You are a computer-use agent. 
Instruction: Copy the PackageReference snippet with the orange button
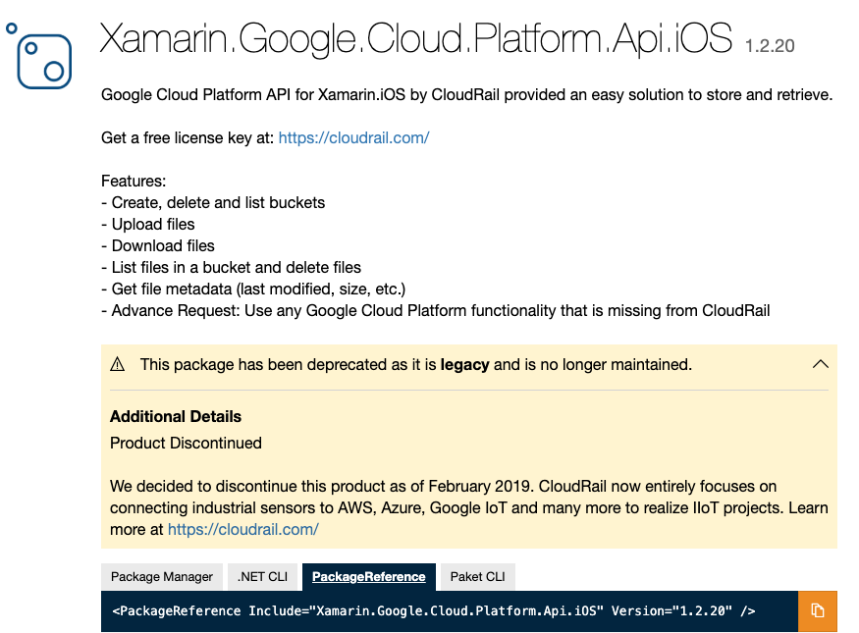[817, 610]
